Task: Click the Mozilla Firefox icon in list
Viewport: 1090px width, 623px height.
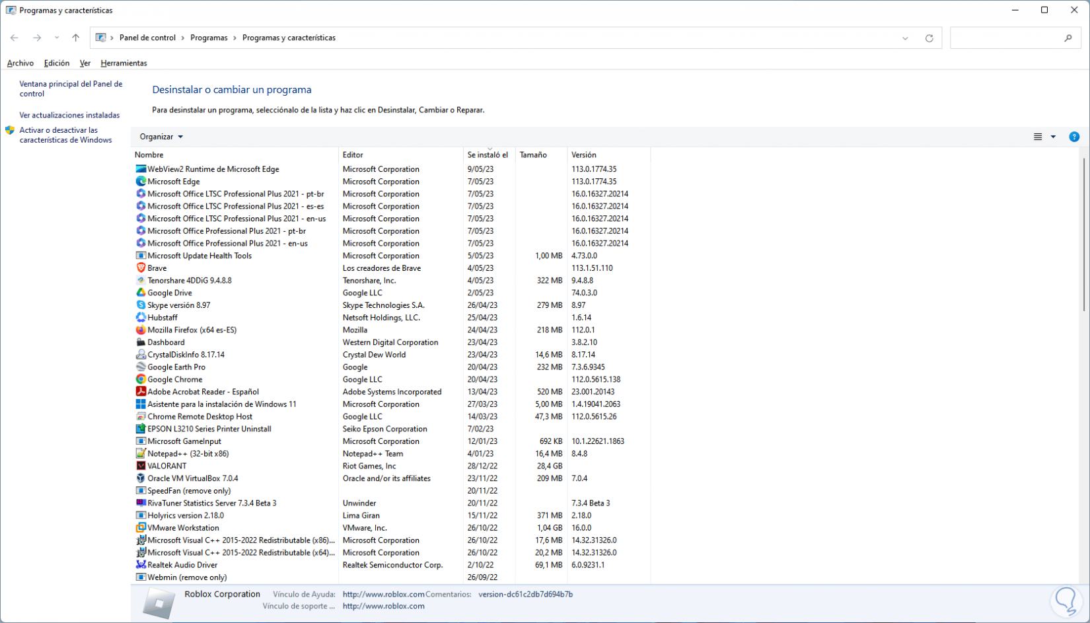Action: 141,330
